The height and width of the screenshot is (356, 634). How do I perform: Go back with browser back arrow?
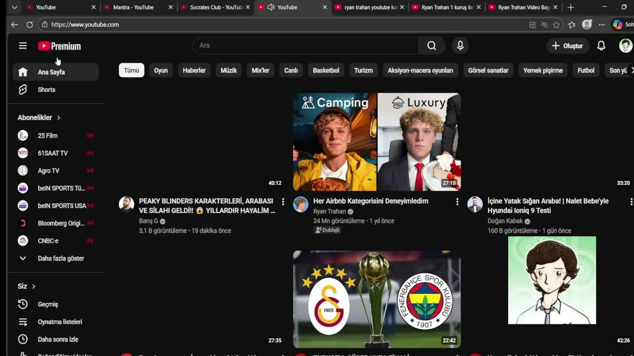(x=14, y=25)
